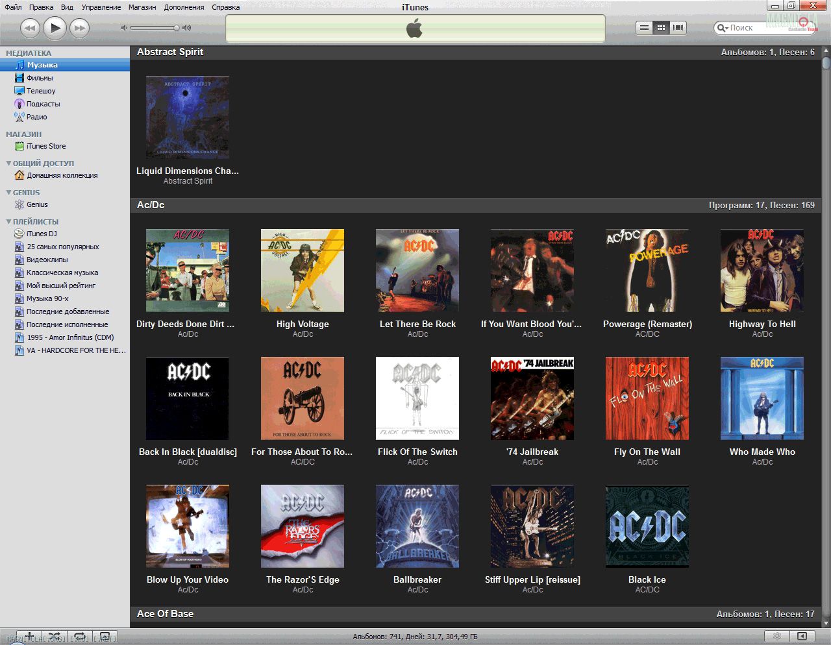
Task: Open Мой высший рейтинг playlist
Action: coord(65,286)
